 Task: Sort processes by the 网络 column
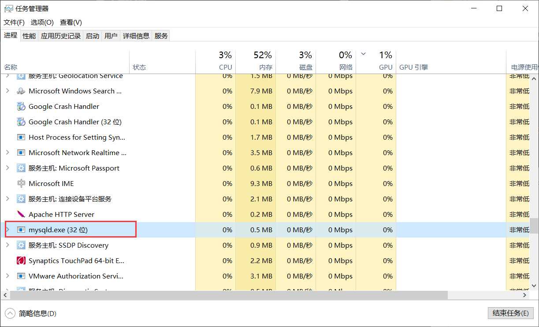pyautogui.click(x=336, y=62)
